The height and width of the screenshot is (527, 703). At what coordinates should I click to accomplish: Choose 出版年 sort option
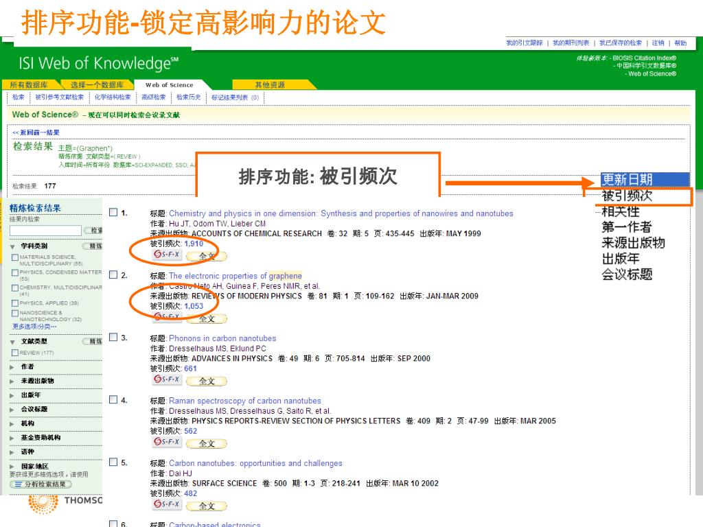pos(621,259)
